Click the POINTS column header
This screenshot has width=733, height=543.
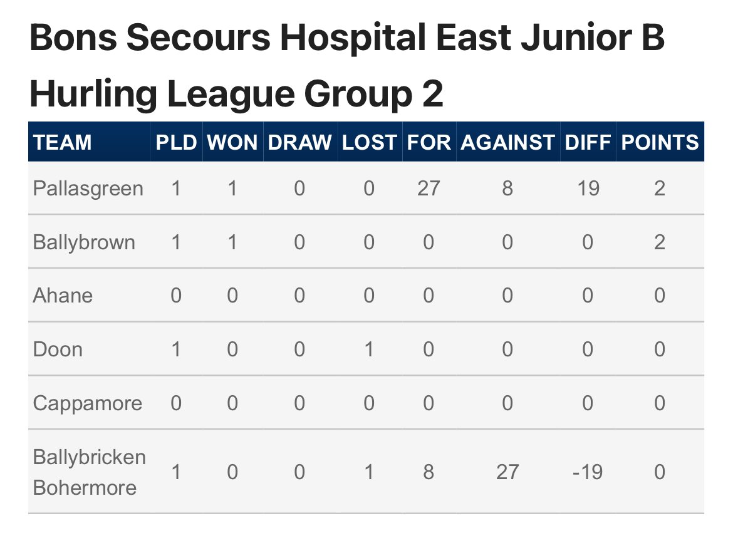[660, 143]
